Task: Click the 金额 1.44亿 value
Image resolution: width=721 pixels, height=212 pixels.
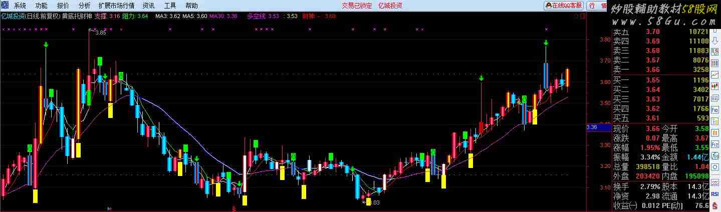Action: [x=697, y=157]
